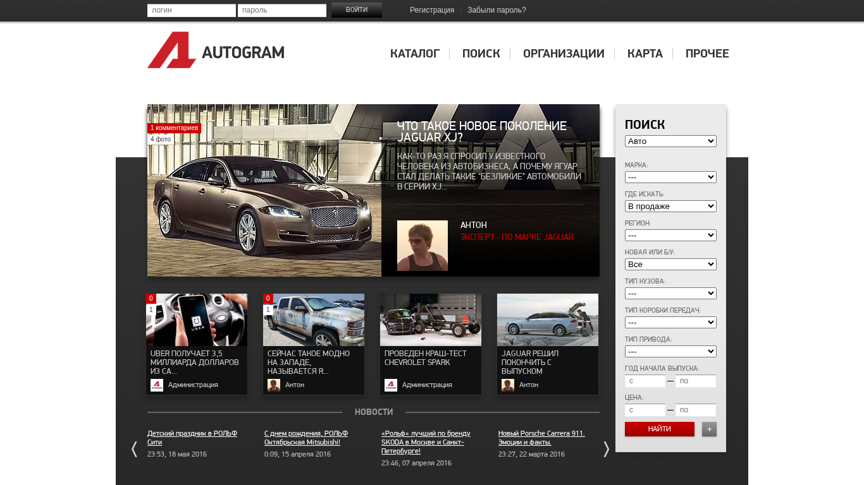Open the Детский праздник в РОЛЬФ Сити news

[x=192, y=438]
